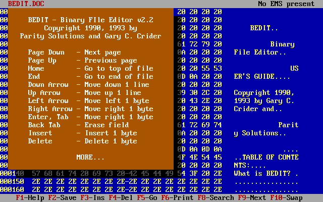Click hex bytes '61 72 79 20' row
Screen dimensions: 323x202
click(x=200, y=44)
